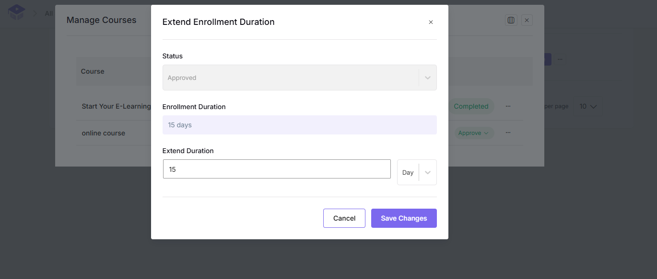Open the per page count dropdown
This screenshot has width=657, height=279.
pos(588,106)
